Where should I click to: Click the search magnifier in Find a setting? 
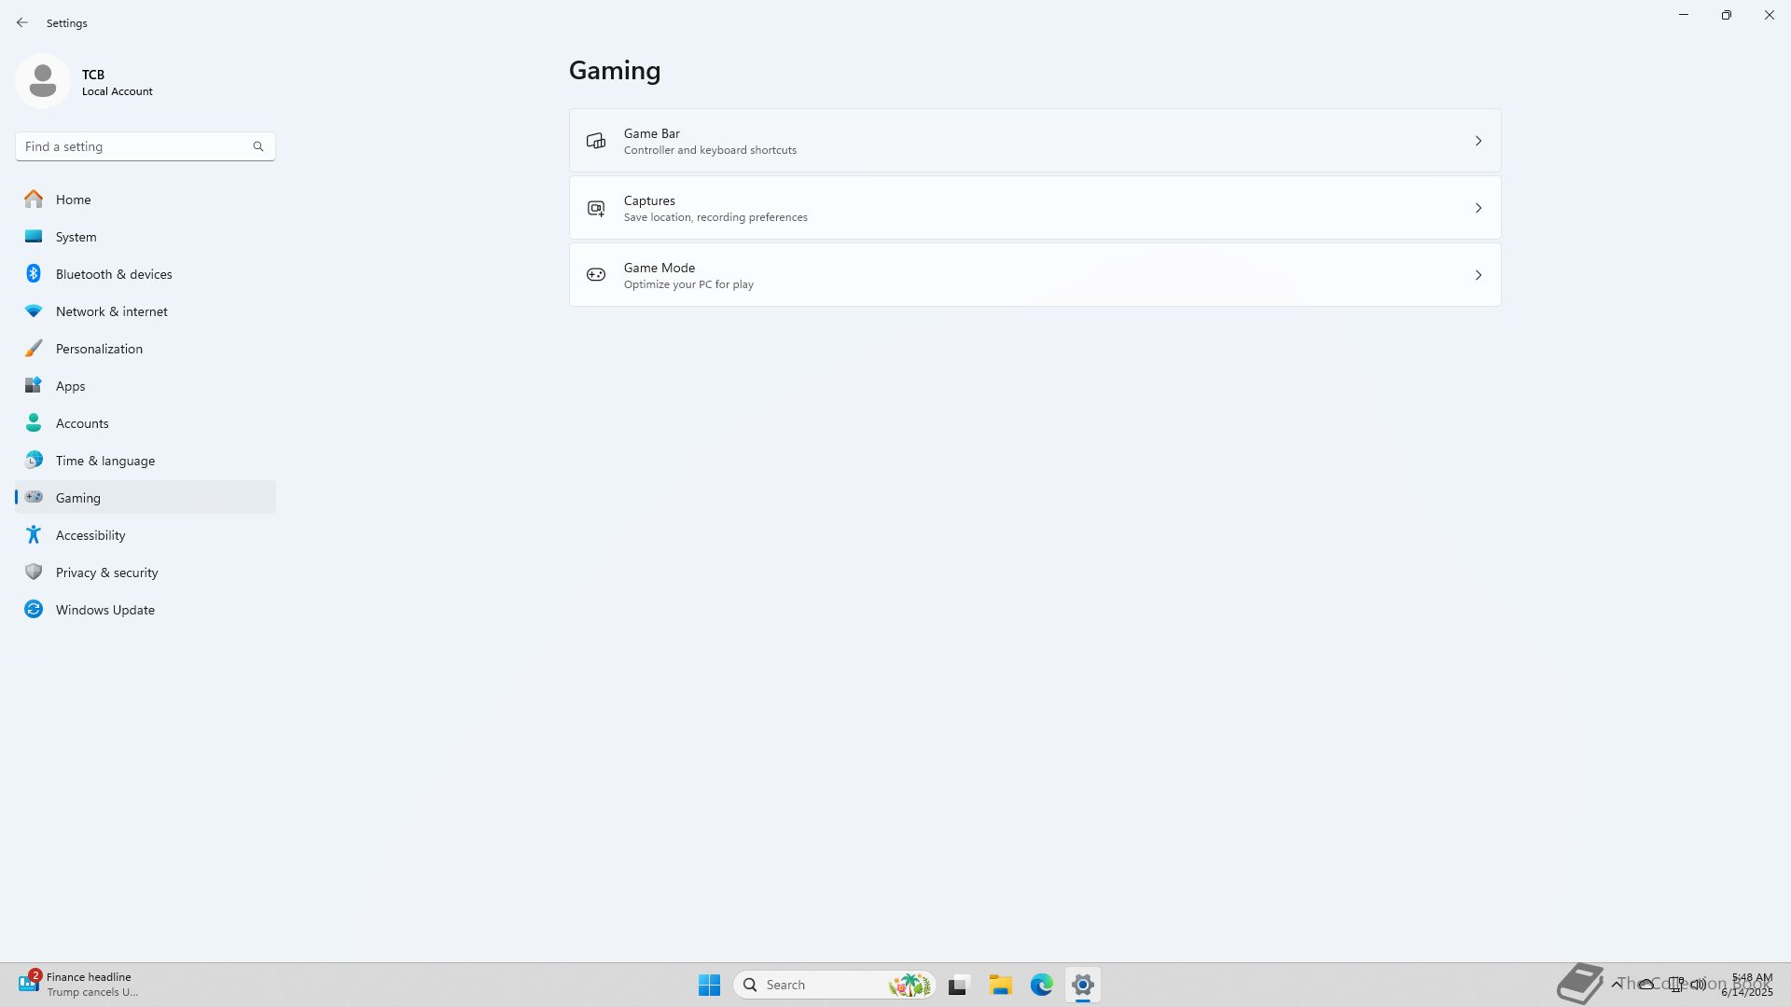(x=258, y=146)
